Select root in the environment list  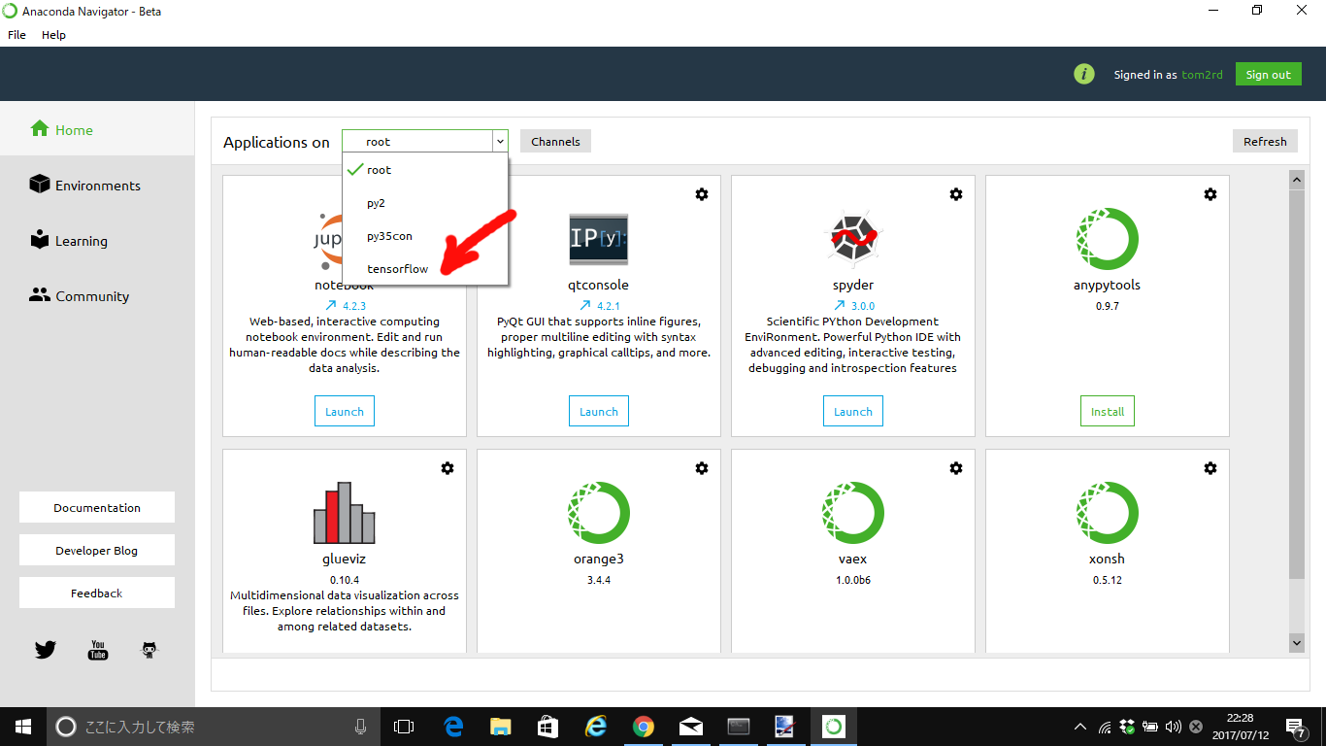tap(425, 170)
